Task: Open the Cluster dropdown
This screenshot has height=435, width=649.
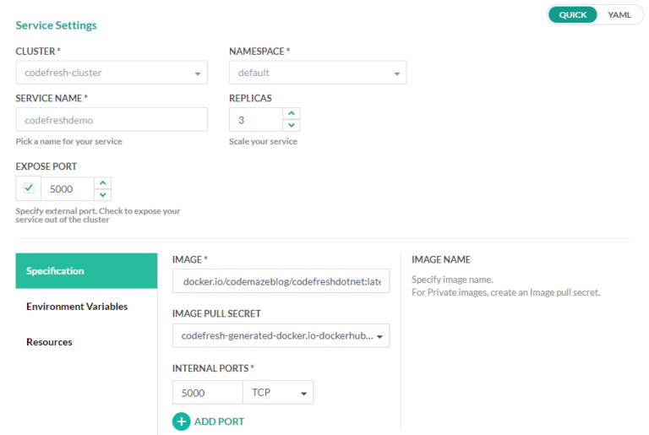Action: tap(112, 73)
